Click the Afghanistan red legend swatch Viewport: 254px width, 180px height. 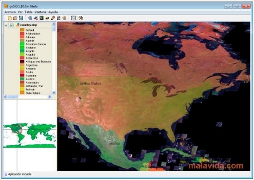click(x=22, y=34)
